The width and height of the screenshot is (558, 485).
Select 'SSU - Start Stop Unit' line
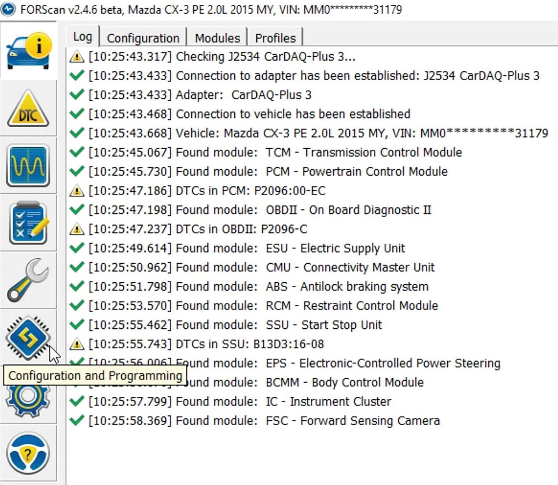point(235,325)
